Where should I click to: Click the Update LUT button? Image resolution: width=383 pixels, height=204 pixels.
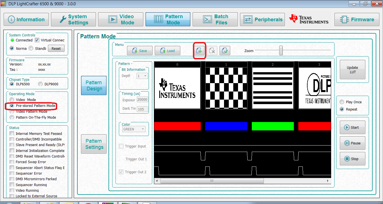coord(352,70)
